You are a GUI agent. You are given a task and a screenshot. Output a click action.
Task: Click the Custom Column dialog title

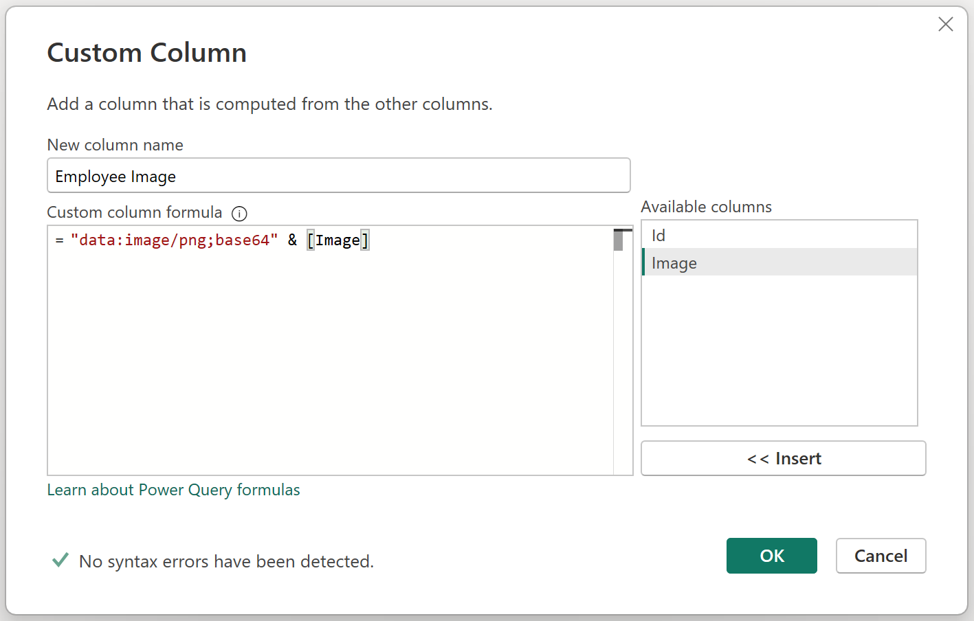(x=146, y=53)
